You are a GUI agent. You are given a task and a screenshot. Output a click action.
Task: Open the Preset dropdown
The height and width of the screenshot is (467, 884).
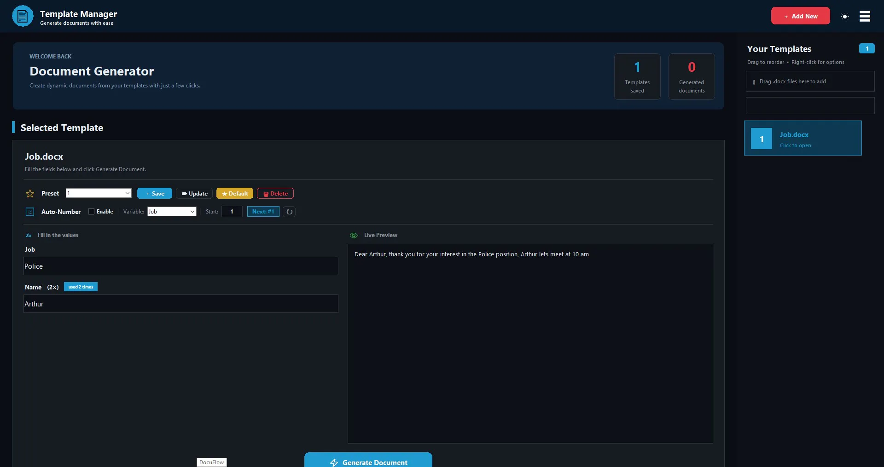pos(99,193)
